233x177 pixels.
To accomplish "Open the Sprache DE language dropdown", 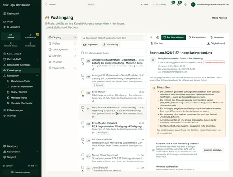I will point(32,166).
